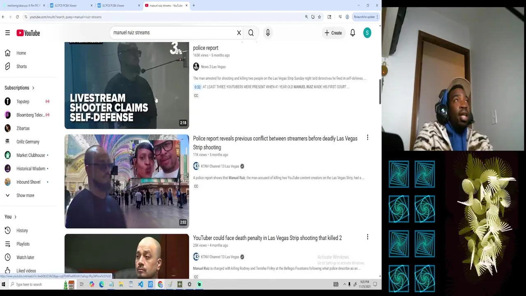Bookmark this page with star icon
This screenshot has height=296, width=526.
(x=319, y=17)
